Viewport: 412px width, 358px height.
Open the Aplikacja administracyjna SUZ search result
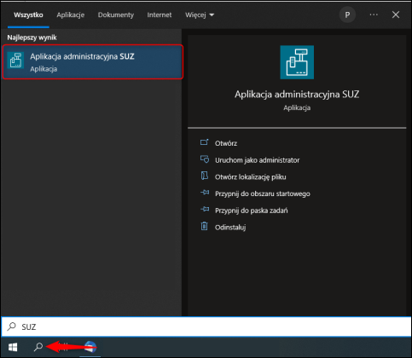(92, 61)
